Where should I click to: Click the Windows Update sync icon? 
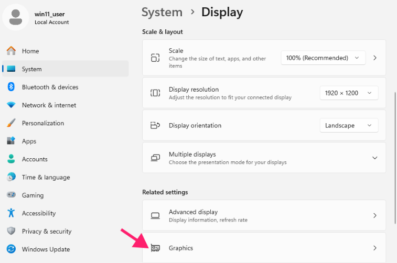point(11,249)
